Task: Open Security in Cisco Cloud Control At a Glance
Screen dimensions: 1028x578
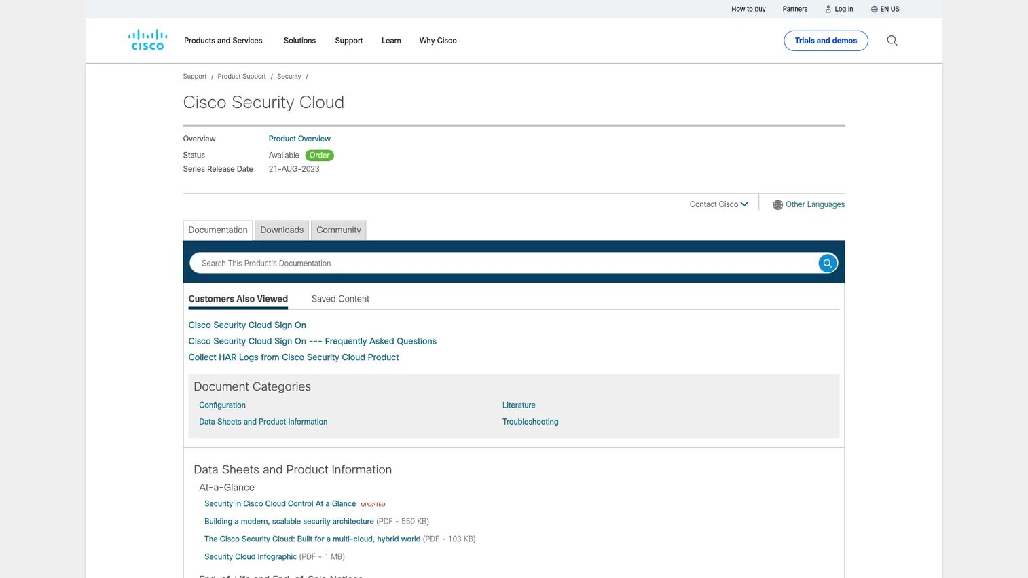Action: pyautogui.click(x=280, y=504)
